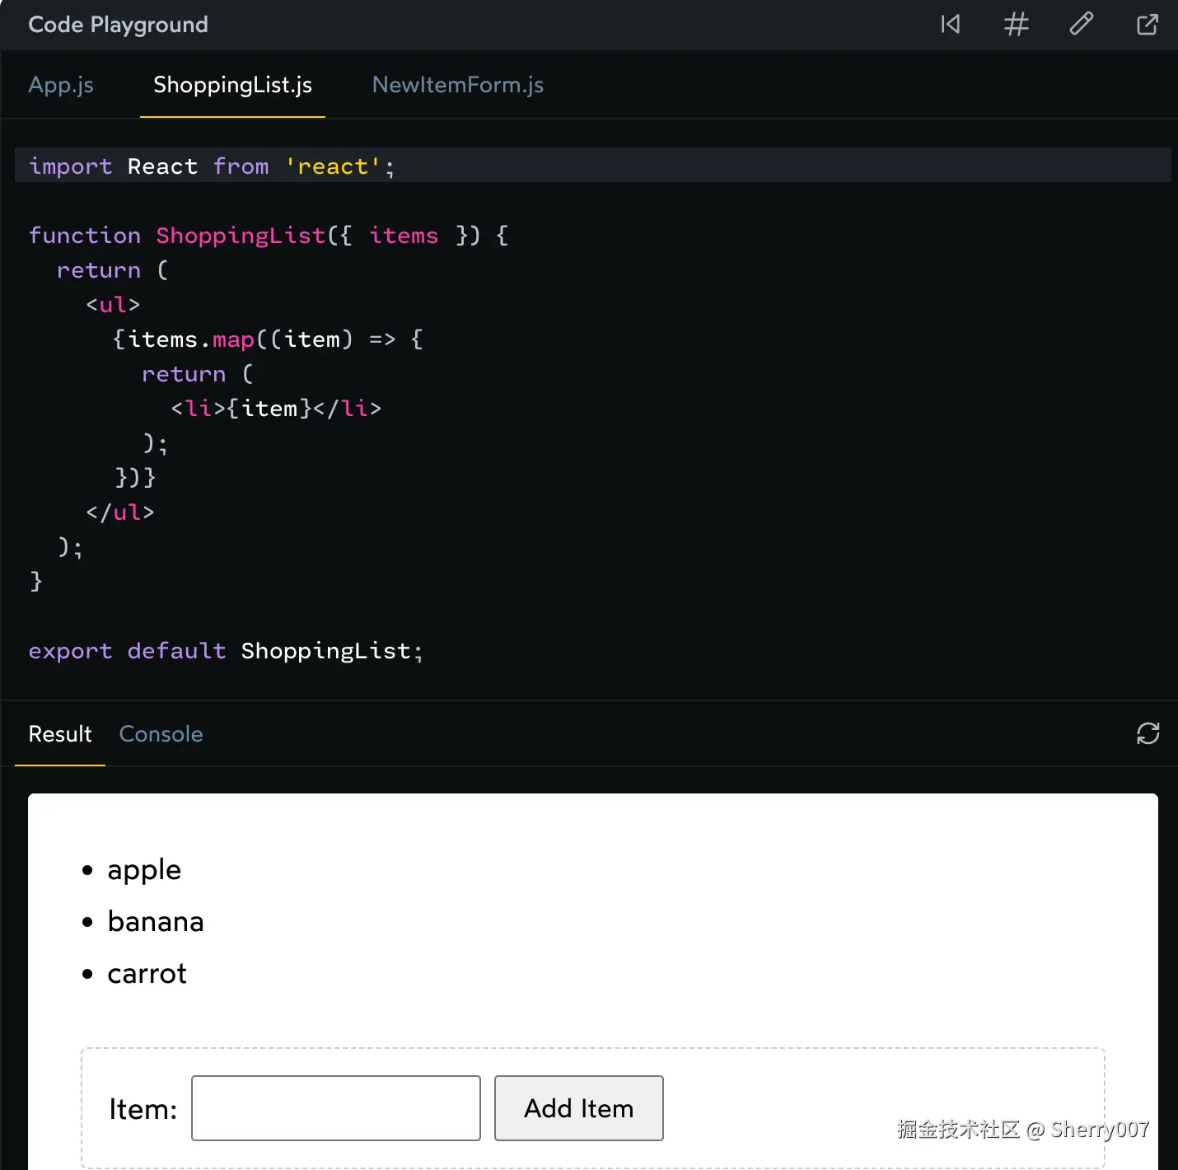This screenshot has height=1170, width=1178.
Task: Click the pencil format icon
Action: [x=1082, y=25]
